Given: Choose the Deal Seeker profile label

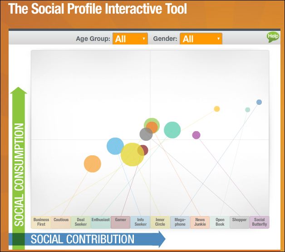Looking at the screenshot, I should (x=81, y=222).
